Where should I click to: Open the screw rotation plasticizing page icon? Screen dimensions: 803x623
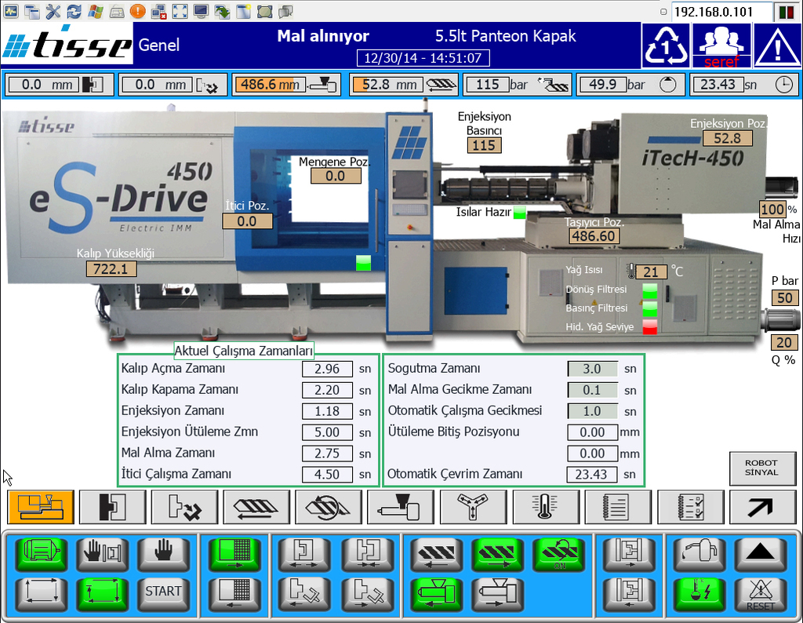pos(329,507)
